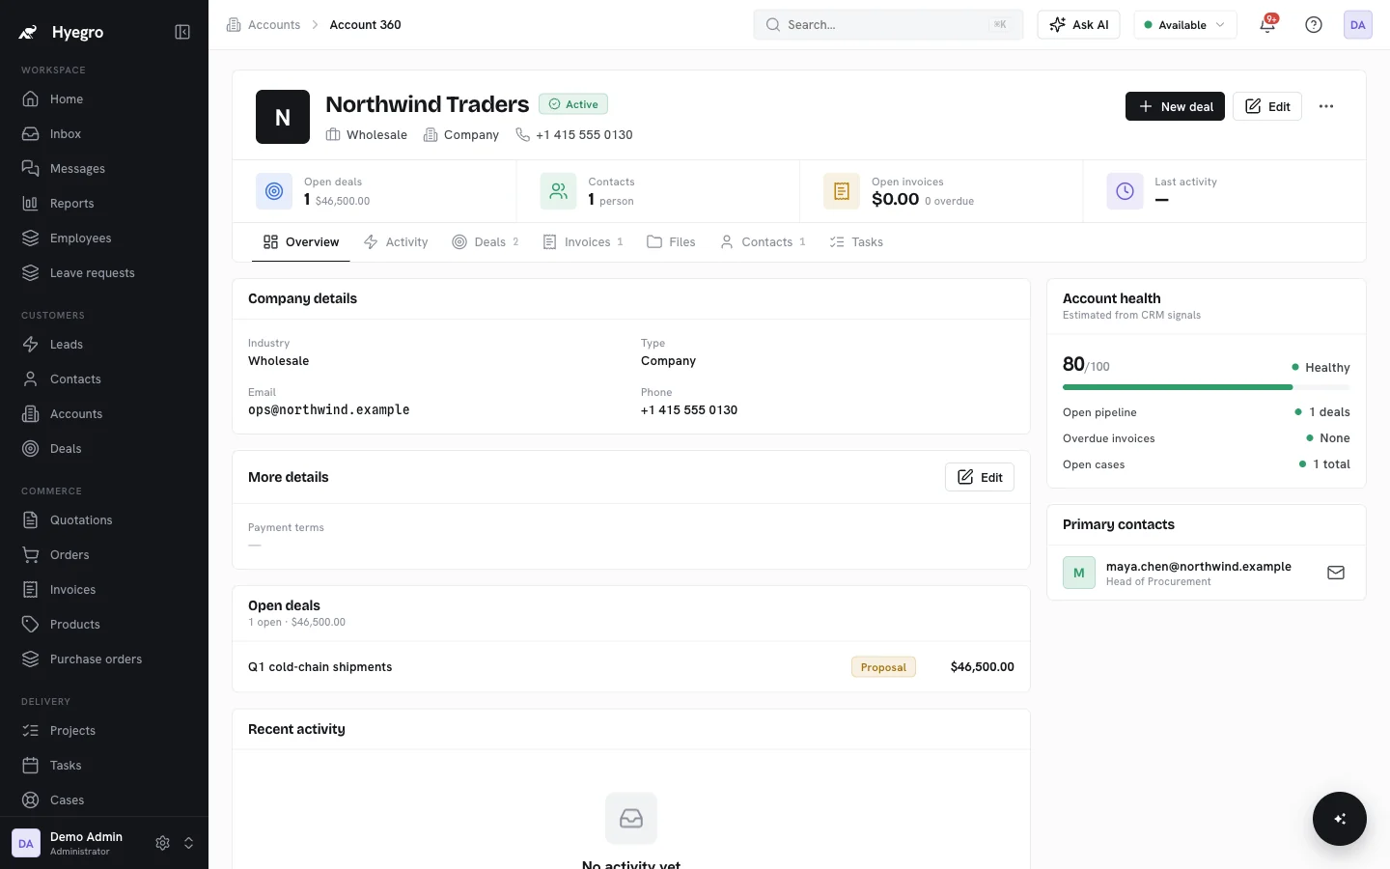Viewport: 1390px width, 869px height.
Task: Open Projects in the sidebar
Action: (104, 730)
